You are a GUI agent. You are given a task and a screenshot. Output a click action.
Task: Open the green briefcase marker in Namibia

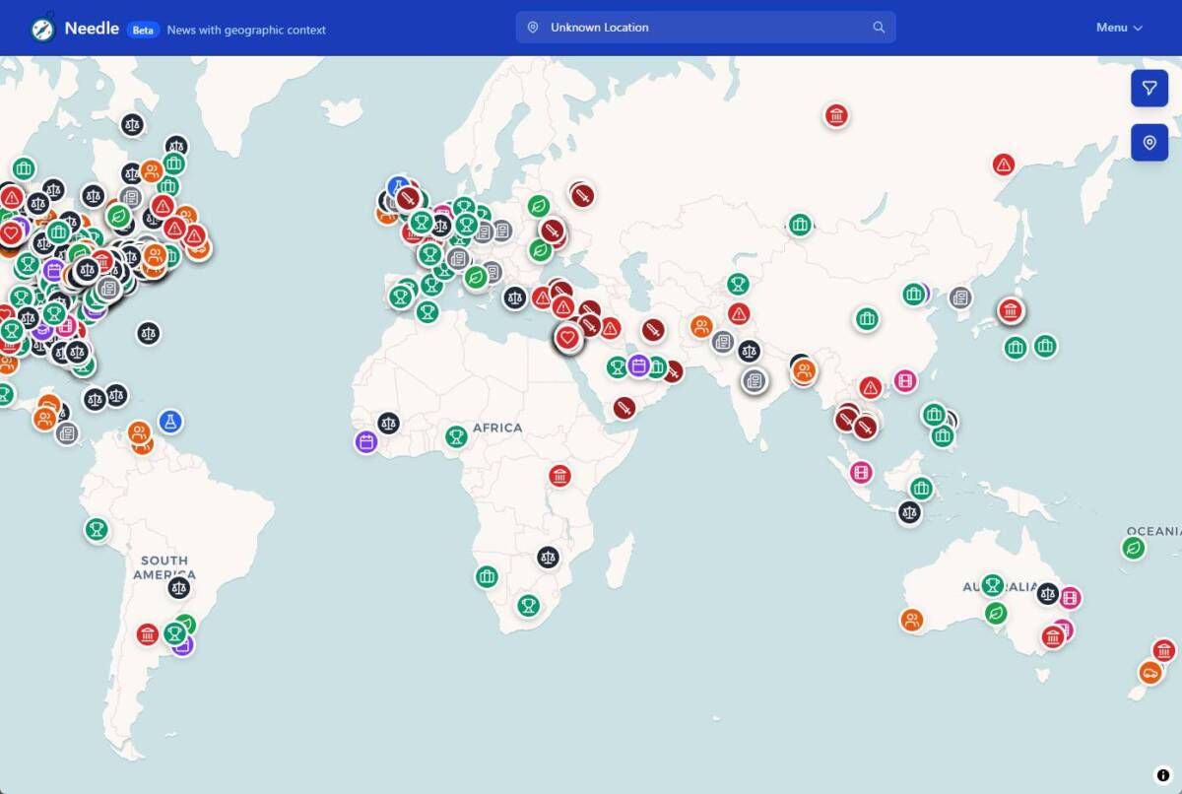(487, 576)
